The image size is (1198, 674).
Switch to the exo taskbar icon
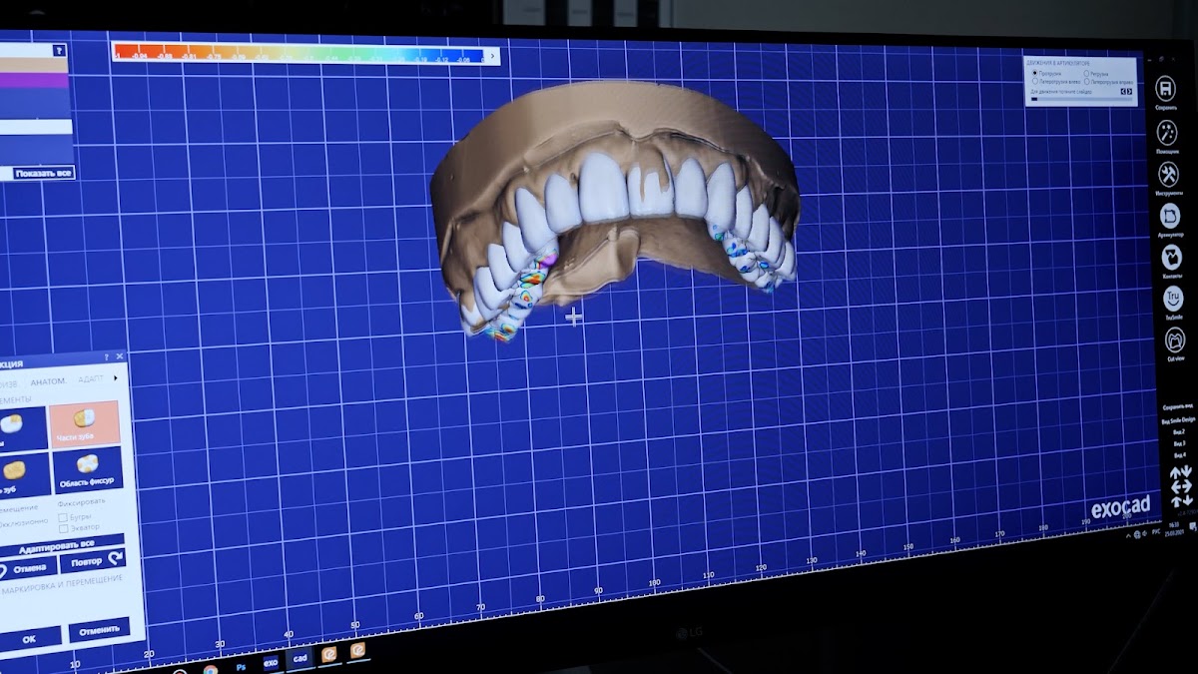tap(270, 661)
